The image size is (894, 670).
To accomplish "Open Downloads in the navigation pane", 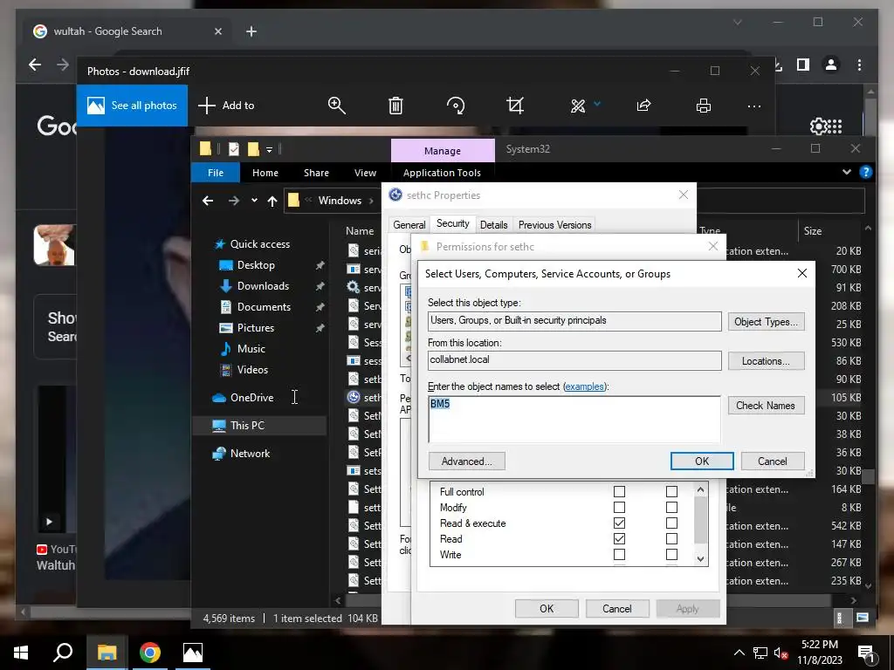I will [263, 286].
